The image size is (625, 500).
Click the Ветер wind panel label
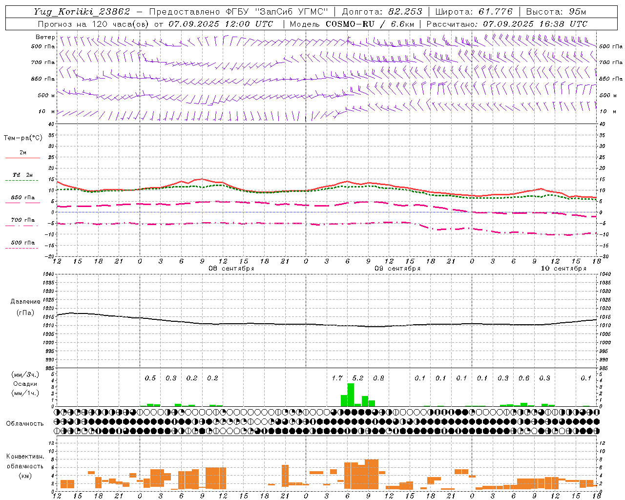point(45,37)
